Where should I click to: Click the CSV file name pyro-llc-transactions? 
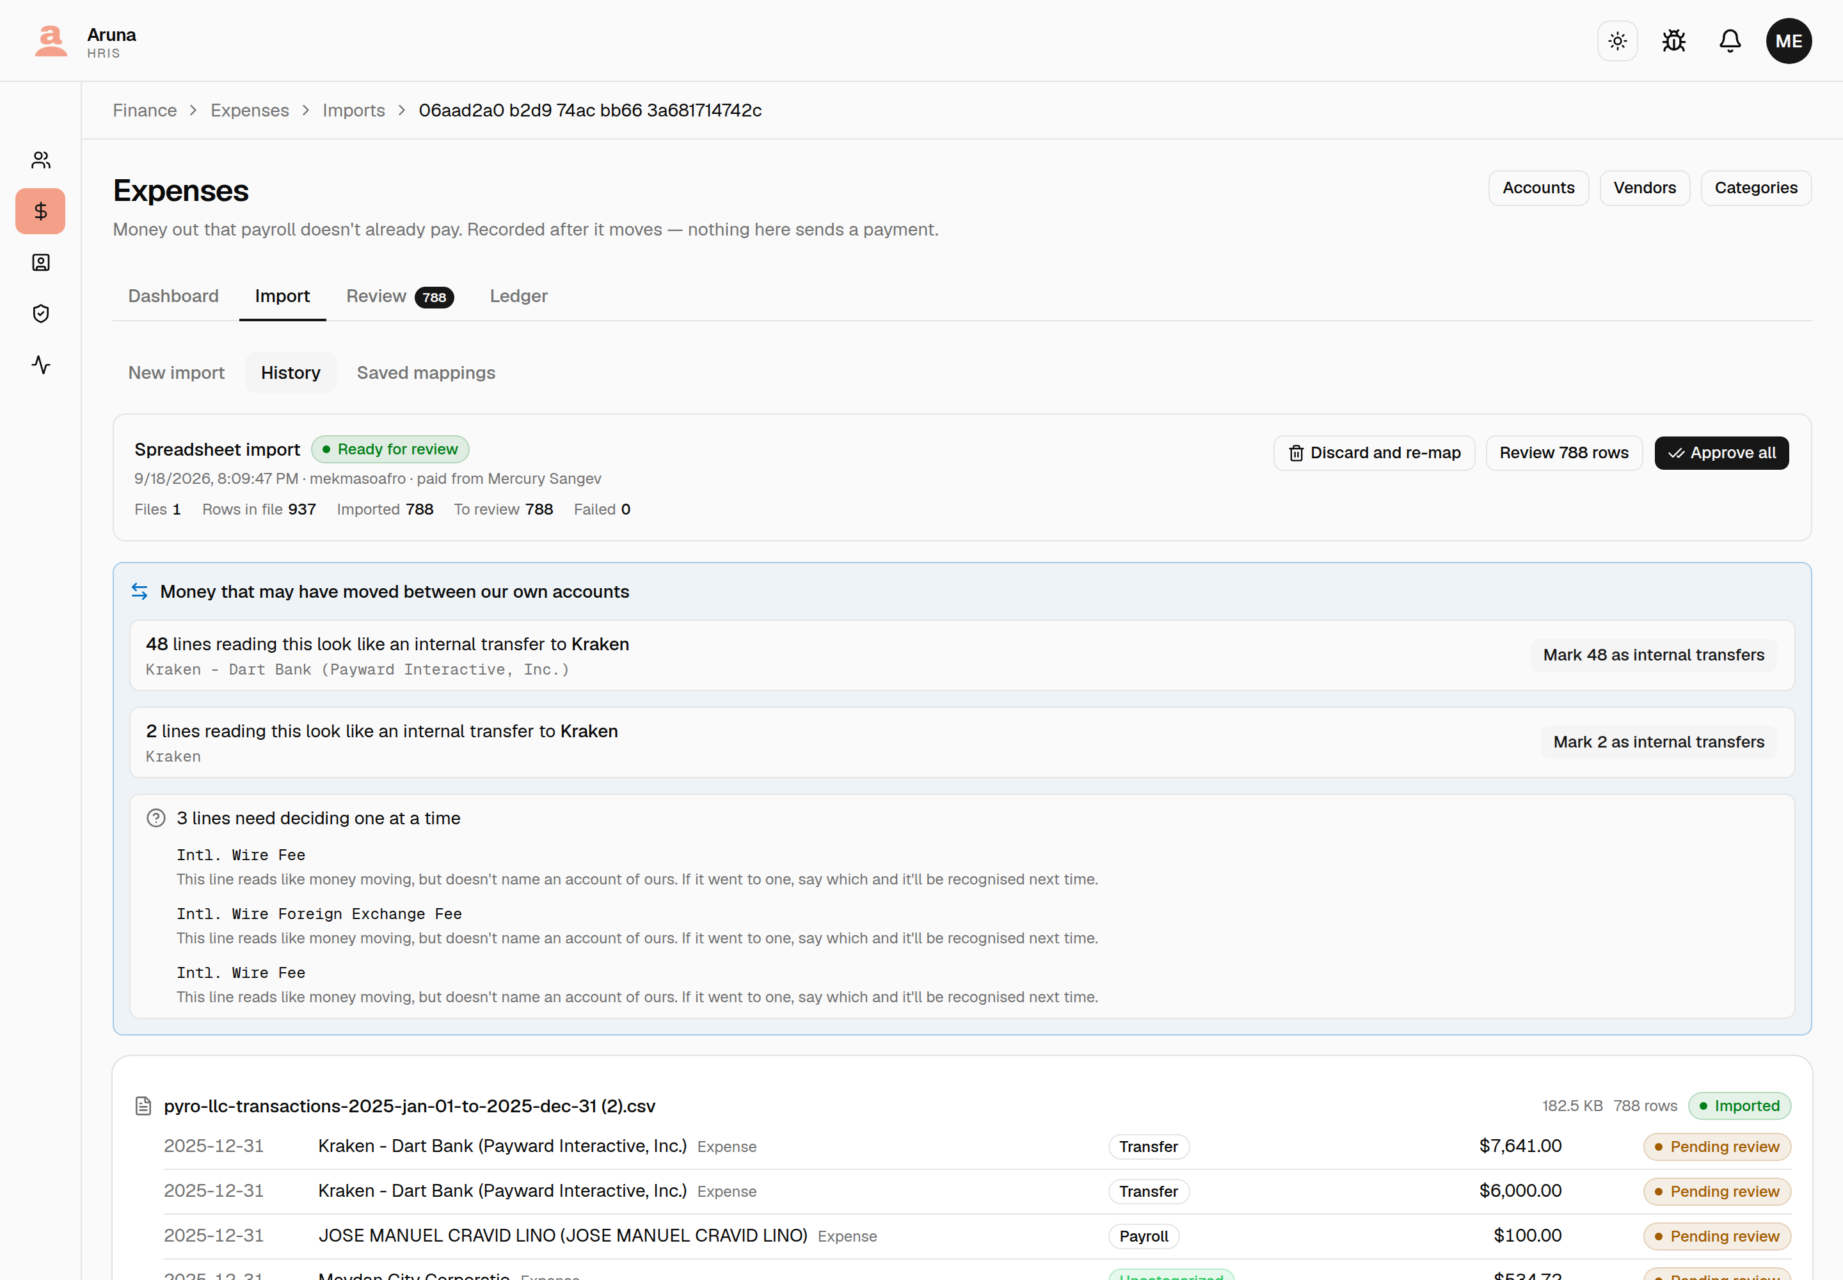pos(409,1106)
